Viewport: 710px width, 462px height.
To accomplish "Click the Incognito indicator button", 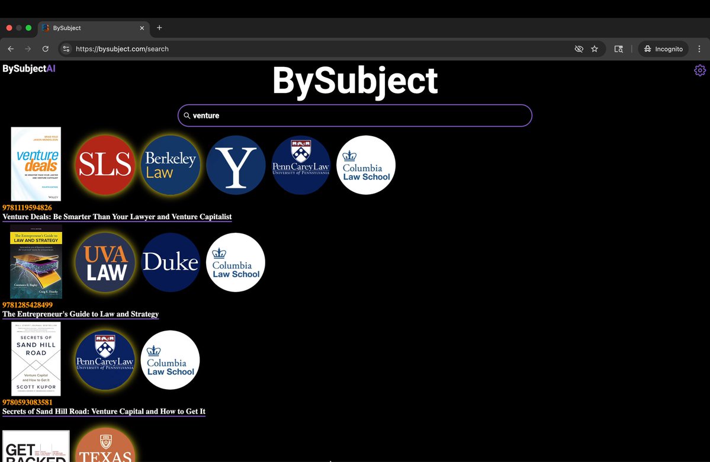I will [x=663, y=49].
